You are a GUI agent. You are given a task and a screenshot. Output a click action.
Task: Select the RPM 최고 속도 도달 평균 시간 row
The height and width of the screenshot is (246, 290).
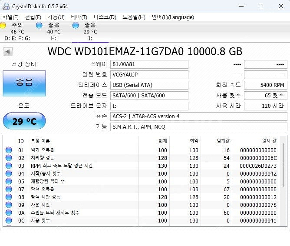tap(141, 166)
